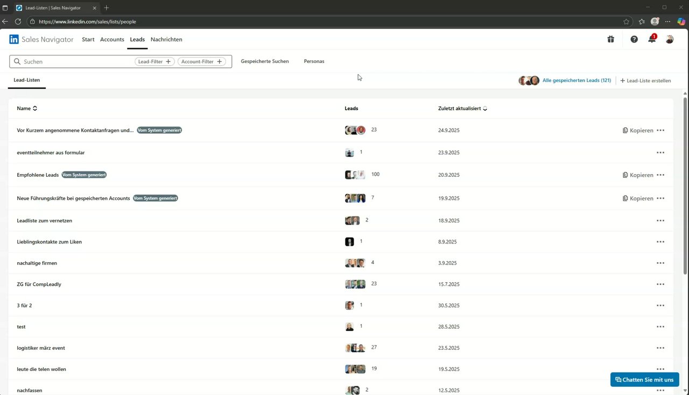
Task: Copy the Neue Führungskräfte list
Action: click(x=638, y=198)
